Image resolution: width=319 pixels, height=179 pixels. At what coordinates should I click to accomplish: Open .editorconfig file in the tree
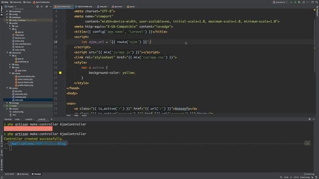pos(16,112)
